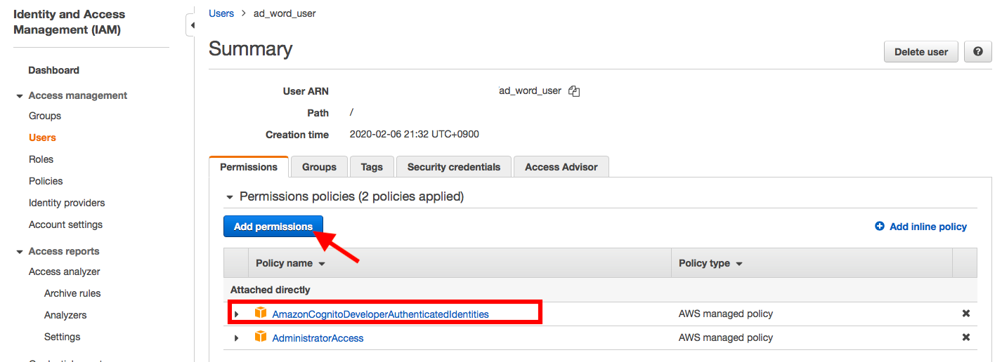The width and height of the screenshot is (1002, 362).
Task: Open Access analyzer in the sidebar
Action: (65, 271)
